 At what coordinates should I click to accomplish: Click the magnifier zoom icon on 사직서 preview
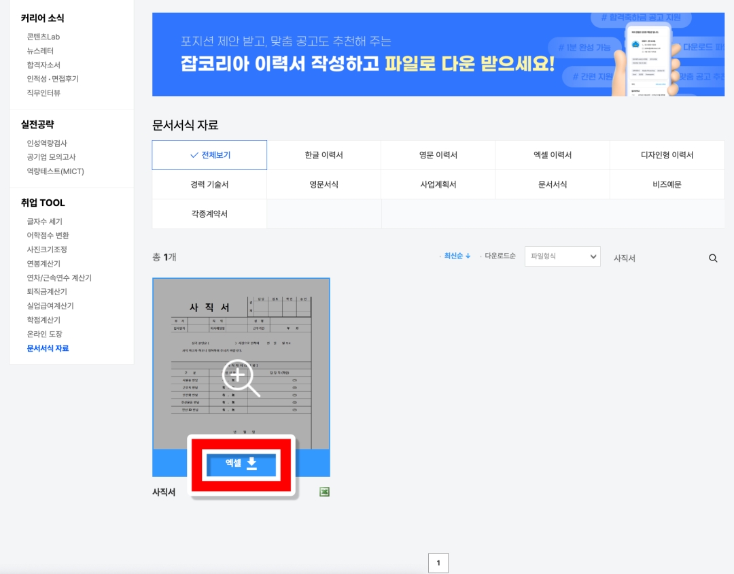click(x=241, y=377)
